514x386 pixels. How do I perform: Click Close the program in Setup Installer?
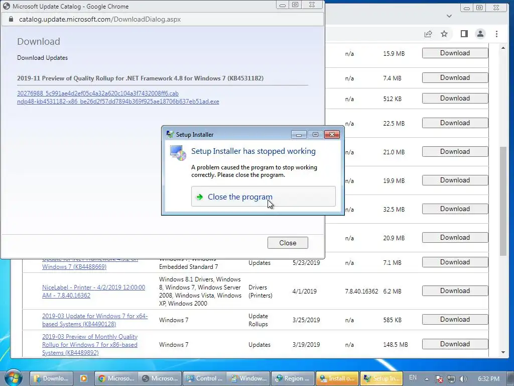tap(263, 197)
